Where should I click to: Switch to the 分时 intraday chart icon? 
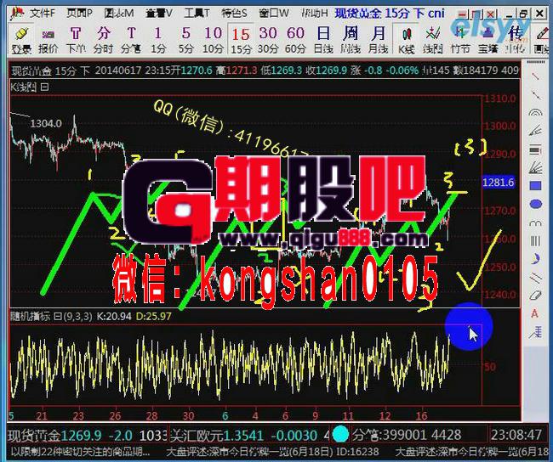pyautogui.click(x=103, y=41)
